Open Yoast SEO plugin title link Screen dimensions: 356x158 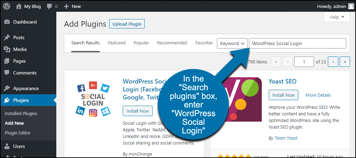pyautogui.click(x=282, y=81)
